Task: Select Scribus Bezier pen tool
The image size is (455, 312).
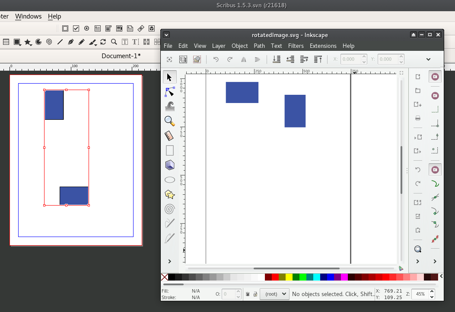Action: (x=71, y=42)
